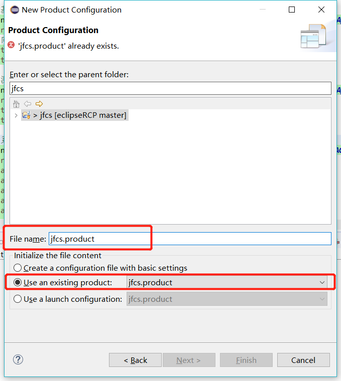Click the product configuration wizard banner image

313,37
